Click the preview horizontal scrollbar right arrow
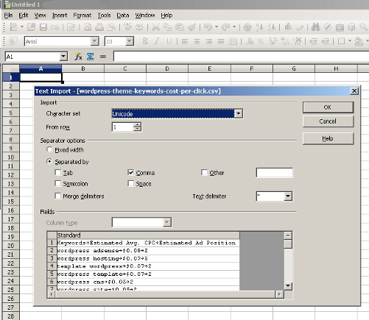Image resolution: width=369 pixels, height=320 pixels. click(279, 294)
